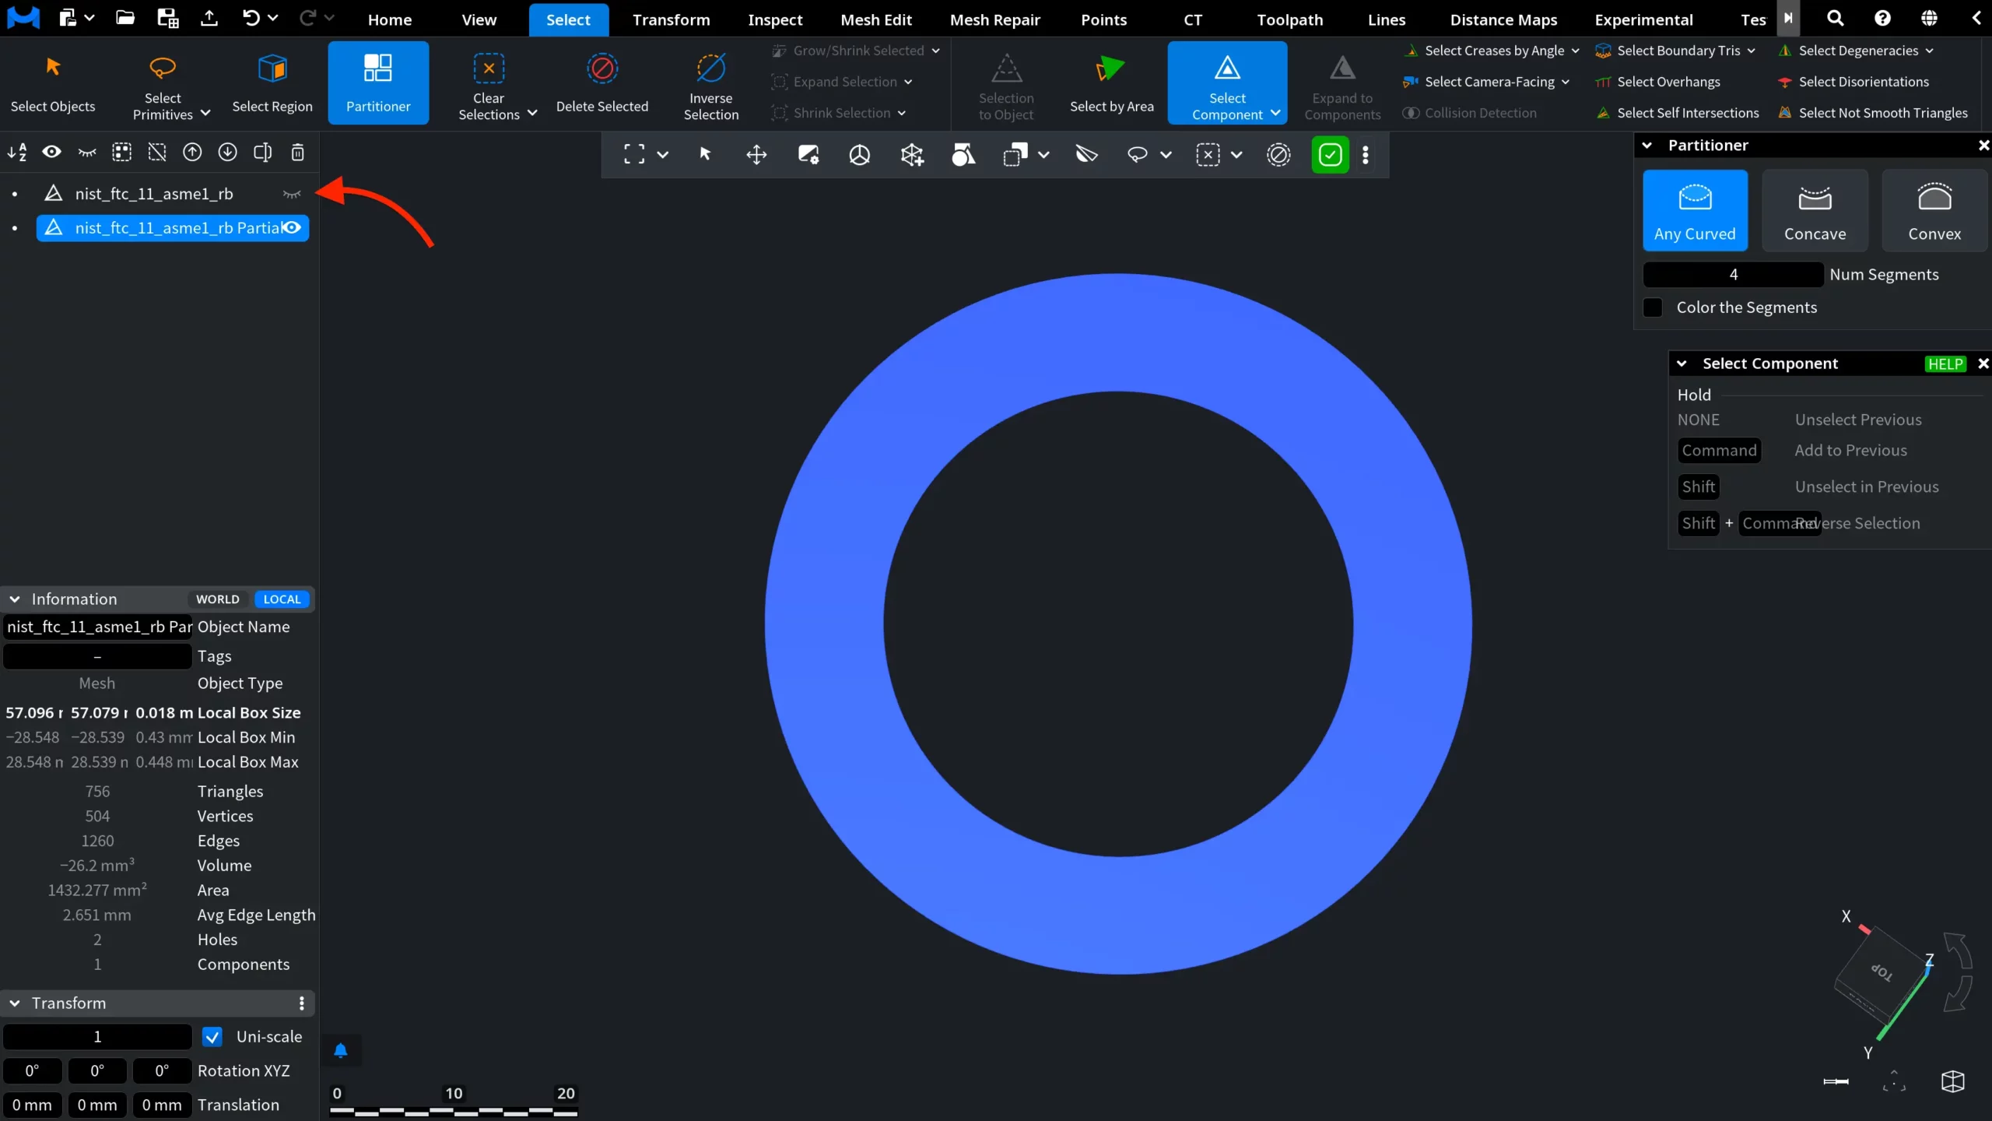
Task: Click Select Self Intersections
Action: click(1677, 113)
